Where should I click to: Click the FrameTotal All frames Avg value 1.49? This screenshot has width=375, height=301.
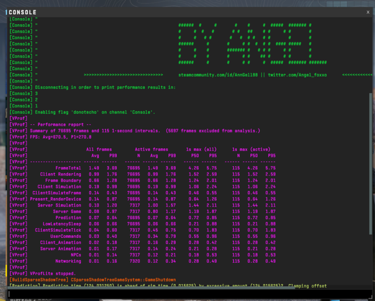[94, 168]
